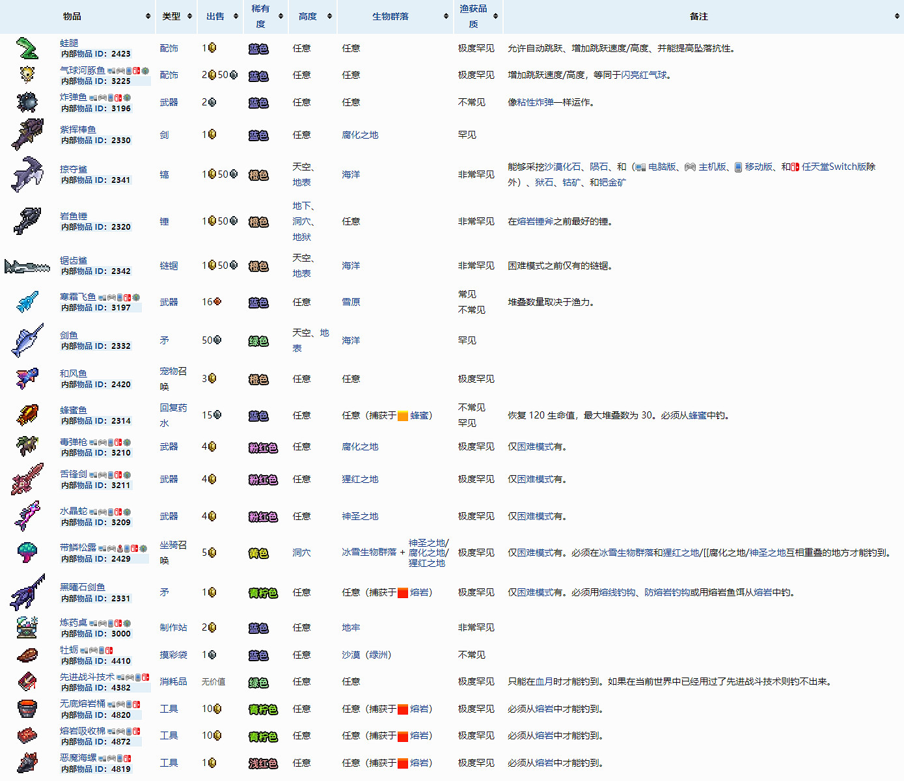Click the 猩红之地 link in 舌锋剑 row
This screenshot has width=904, height=781.
pos(360,479)
